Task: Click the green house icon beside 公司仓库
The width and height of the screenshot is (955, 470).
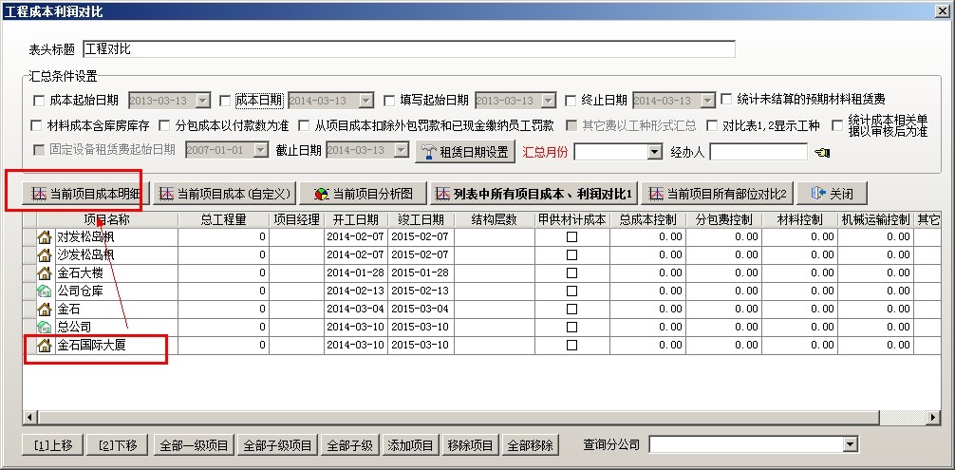Action: pyautogui.click(x=44, y=291)
